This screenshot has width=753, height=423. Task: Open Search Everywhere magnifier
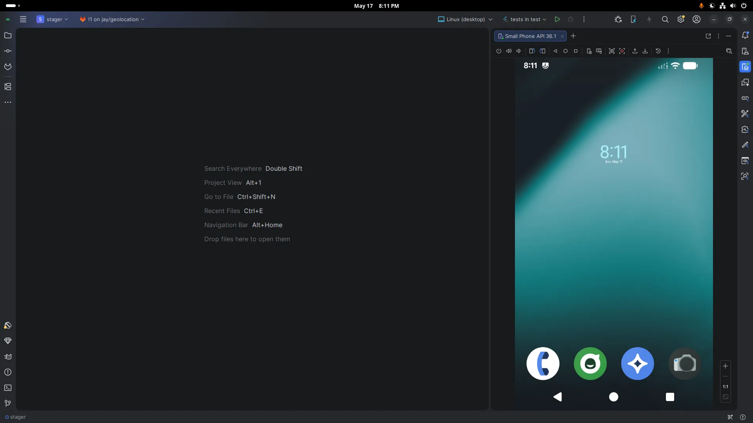coord(665,19)
